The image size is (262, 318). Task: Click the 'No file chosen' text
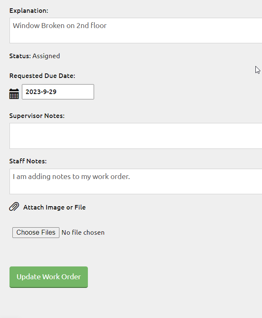coord(83,233)
